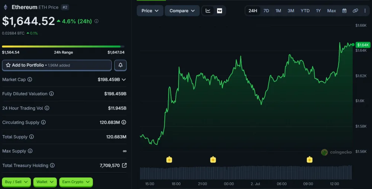Click the $1,564.54 range low value
Screen dimensions: 372x189
coord(11,52)
